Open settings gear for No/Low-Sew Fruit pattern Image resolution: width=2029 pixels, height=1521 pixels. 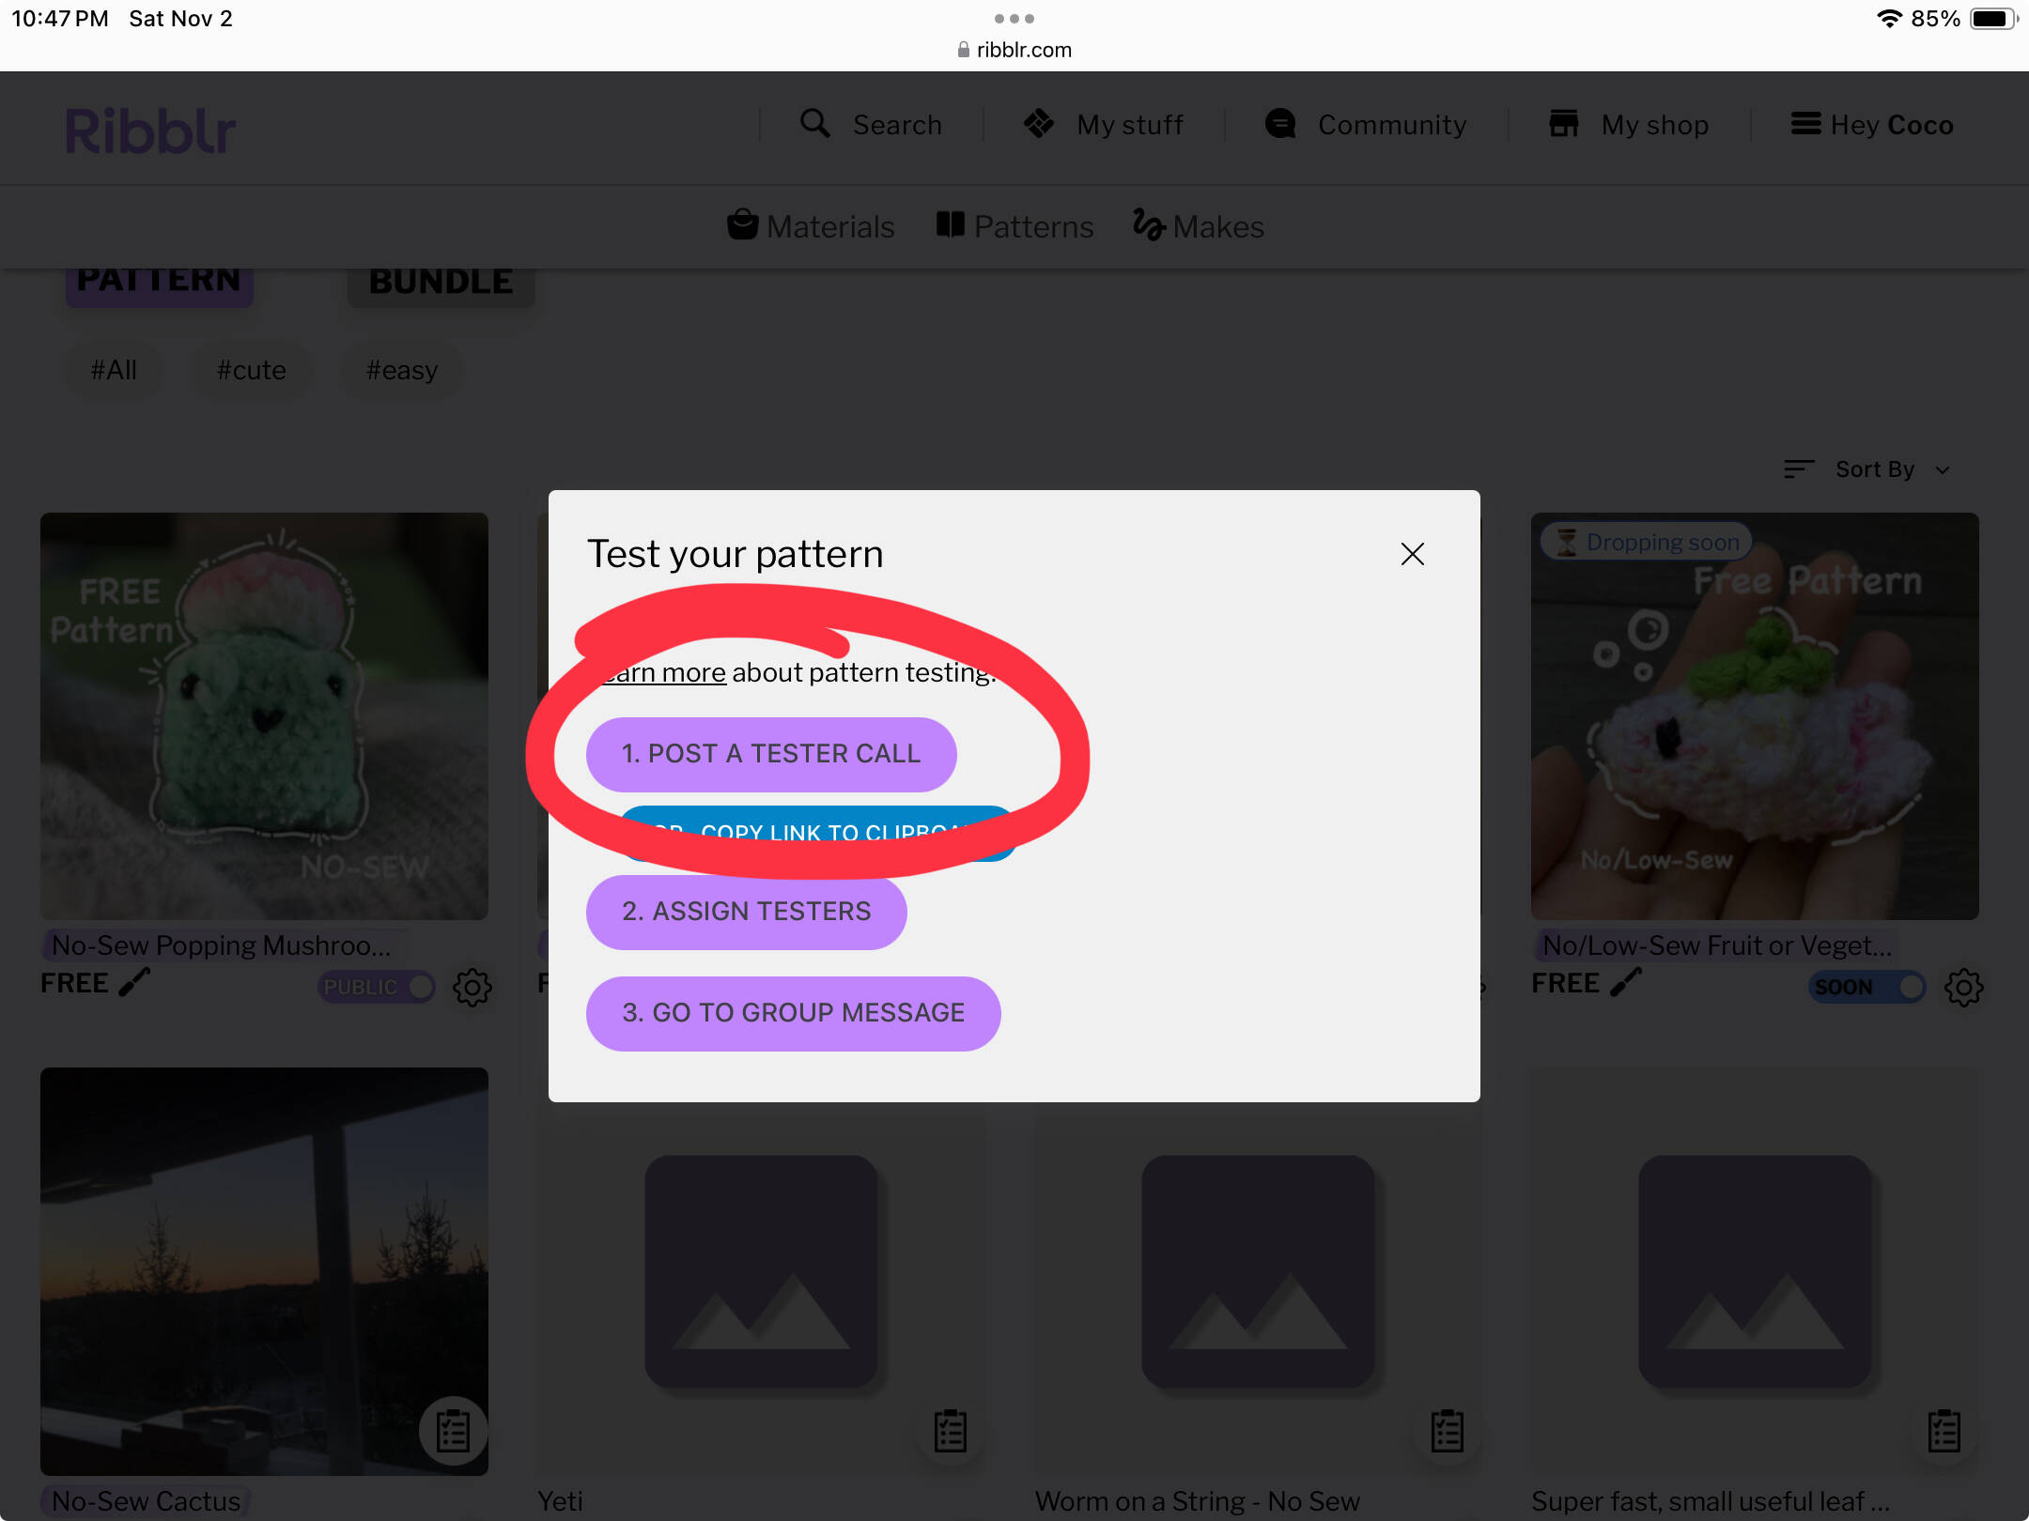[1963, 987]
